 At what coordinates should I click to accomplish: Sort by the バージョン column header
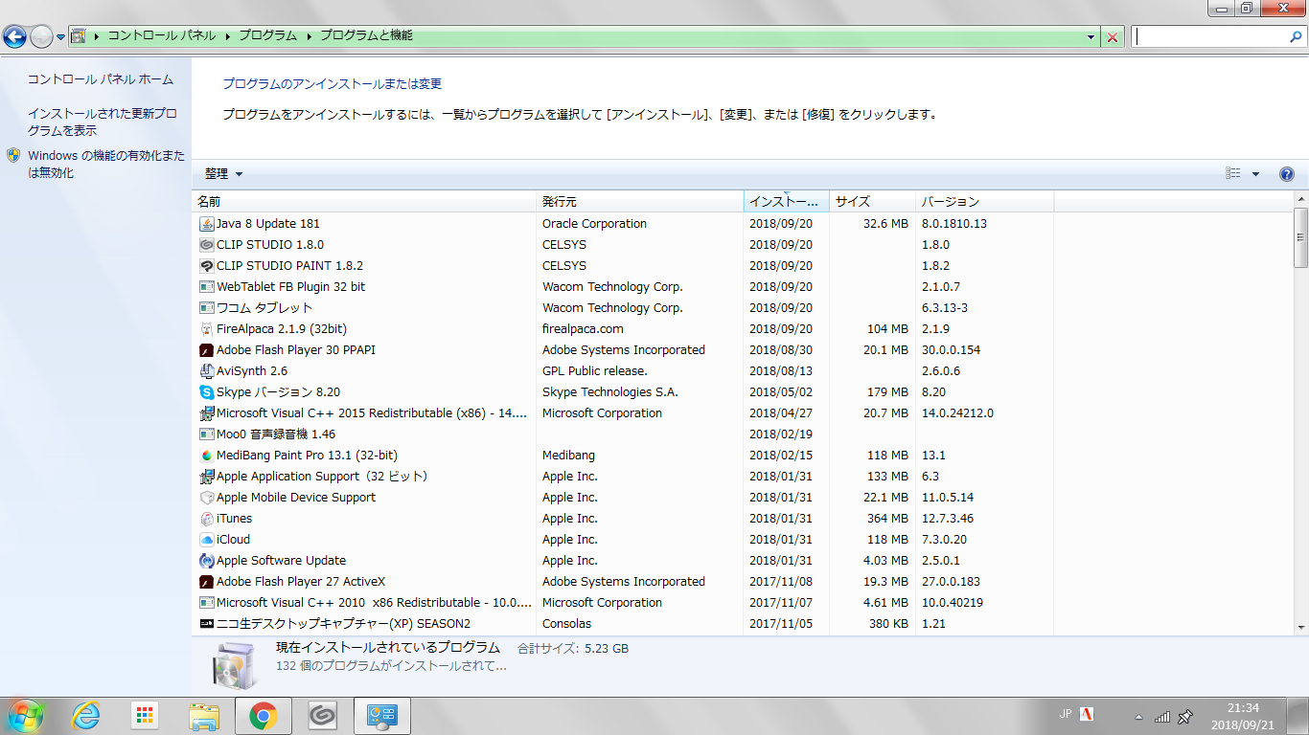[985, 202]
